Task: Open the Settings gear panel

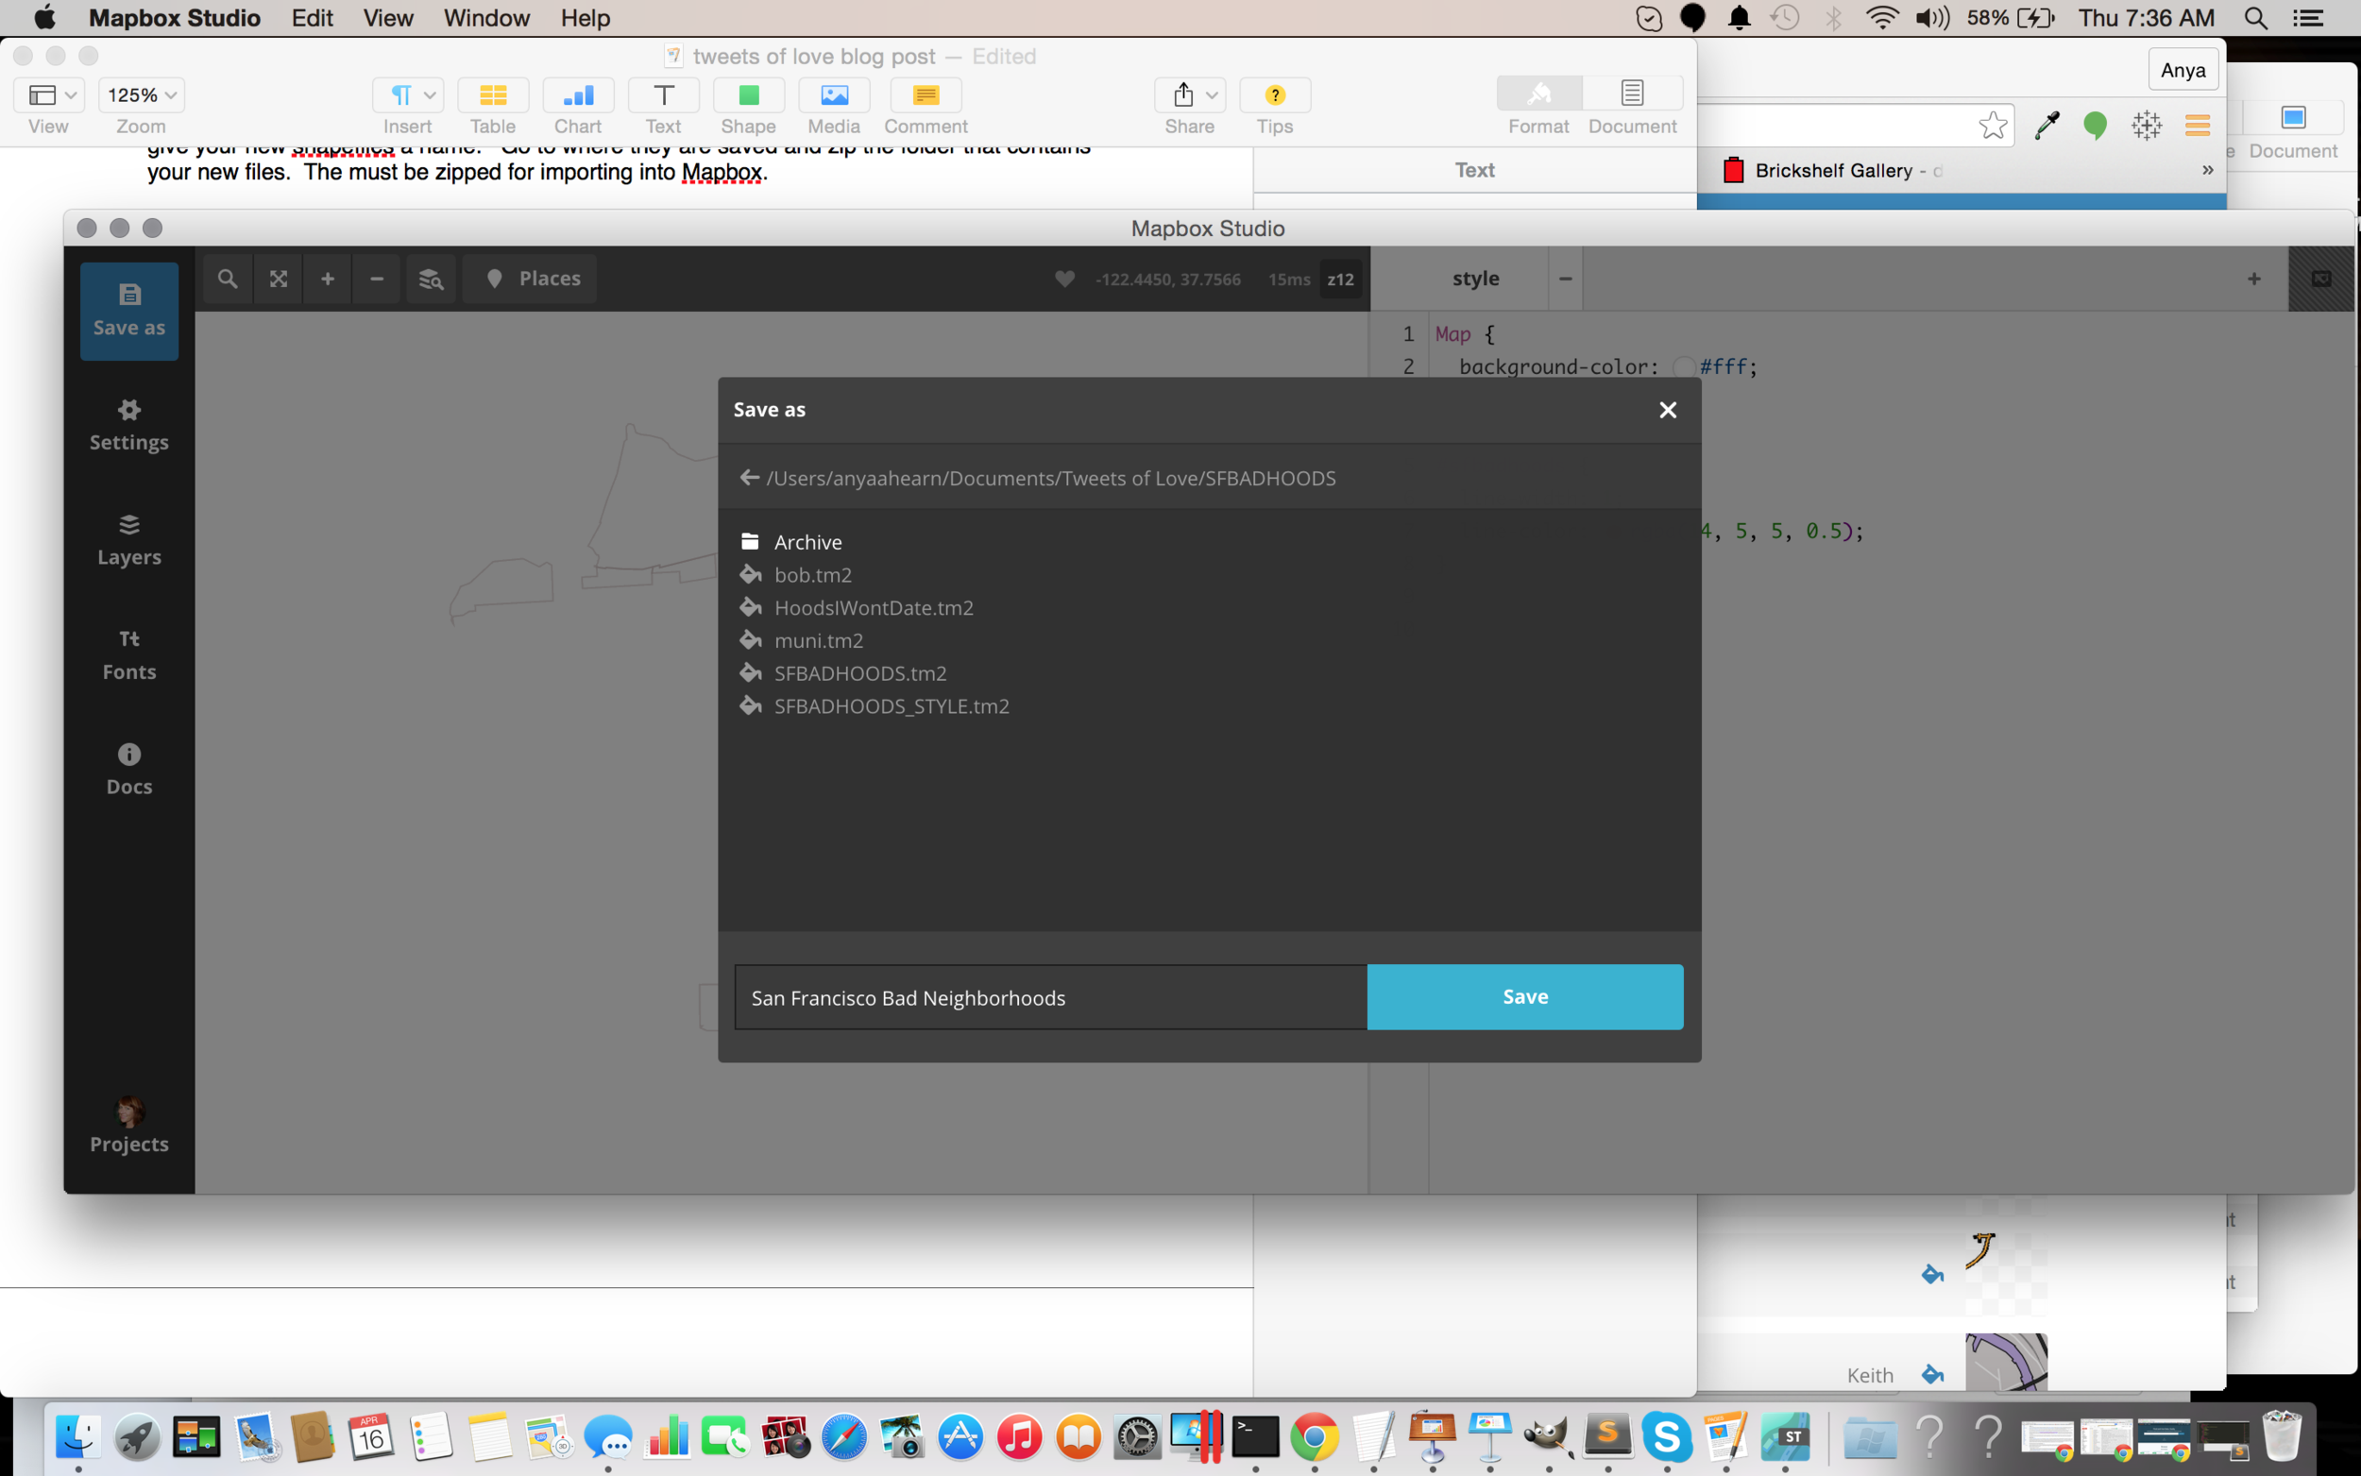Action: click(x=128, y=425)
